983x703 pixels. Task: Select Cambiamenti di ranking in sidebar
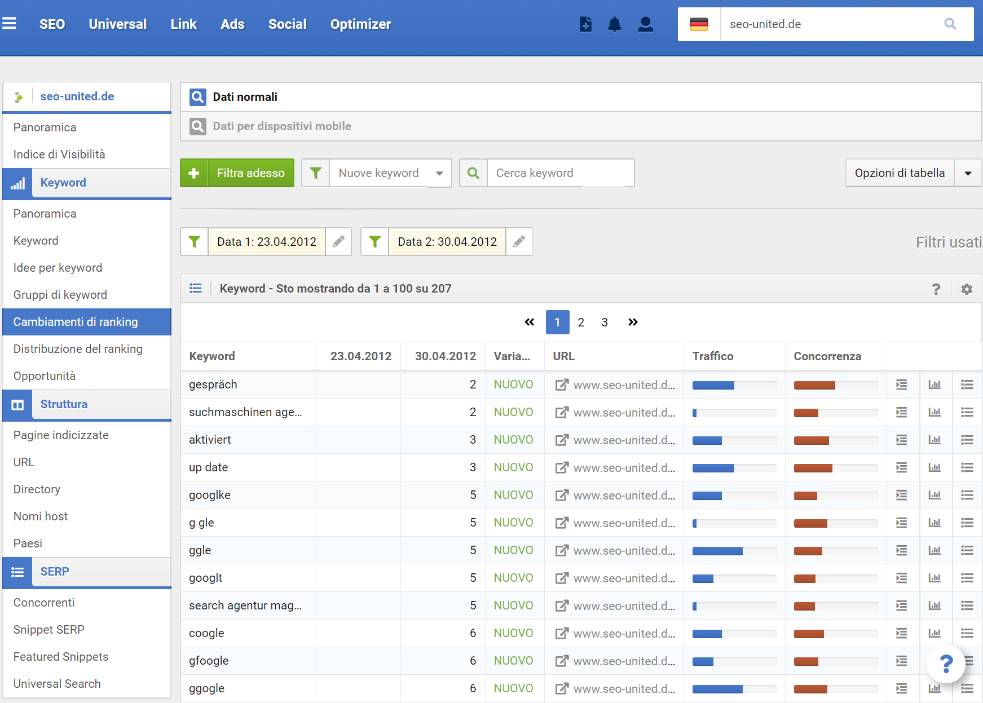coord(87,322)
